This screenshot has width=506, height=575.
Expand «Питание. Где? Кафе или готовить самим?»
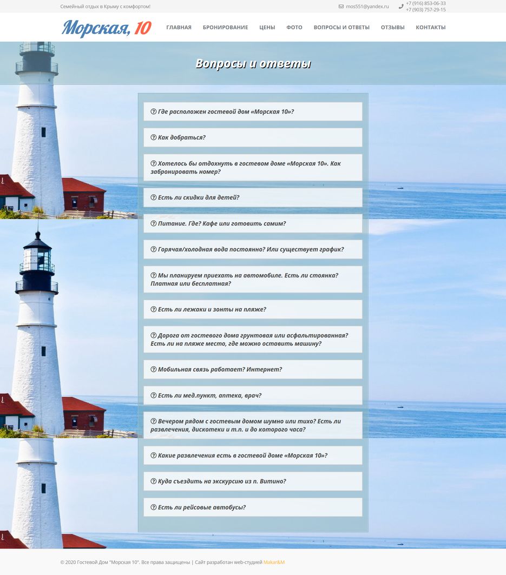tap(253, 223)
